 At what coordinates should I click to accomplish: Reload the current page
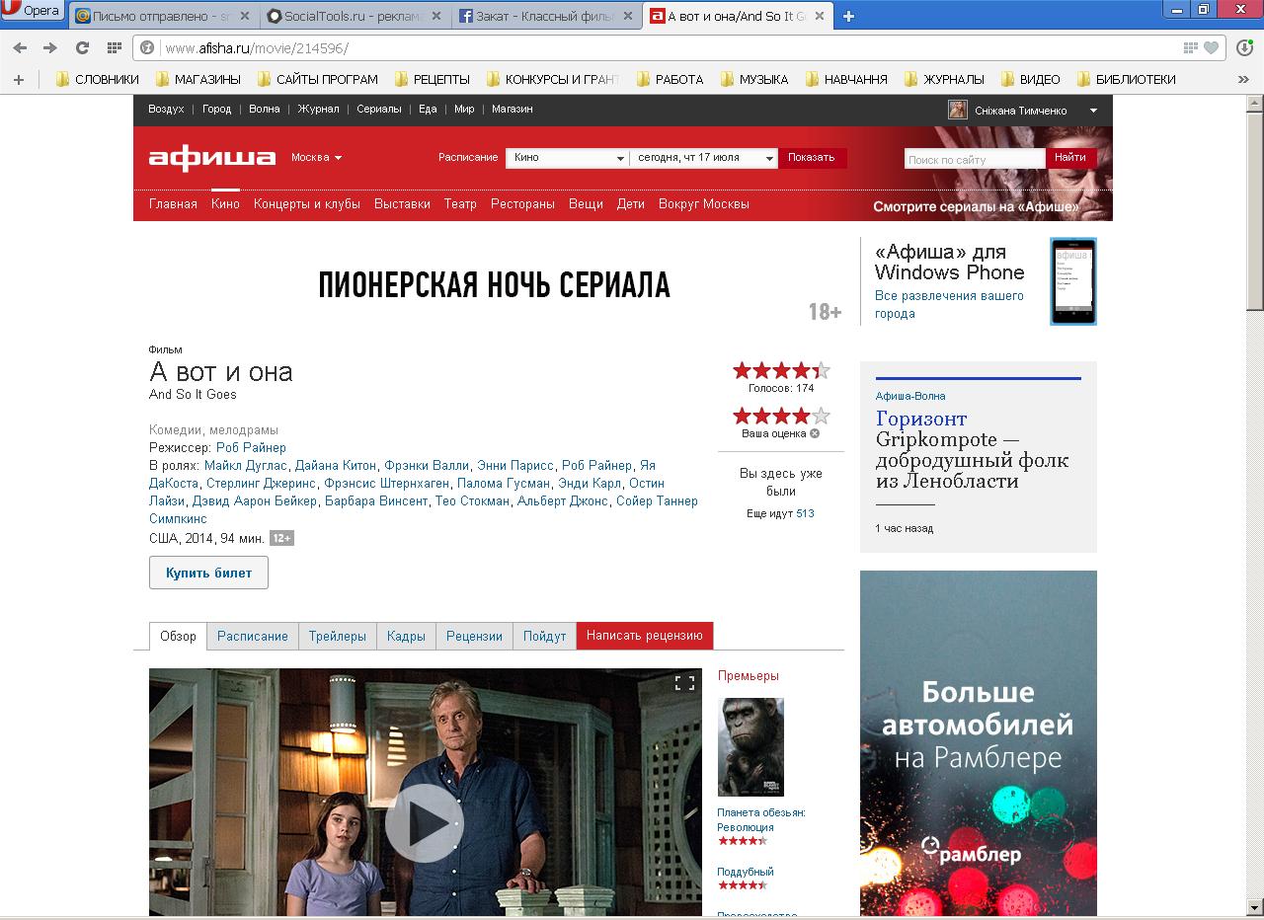pyautogui.click(x=83, y=47)
